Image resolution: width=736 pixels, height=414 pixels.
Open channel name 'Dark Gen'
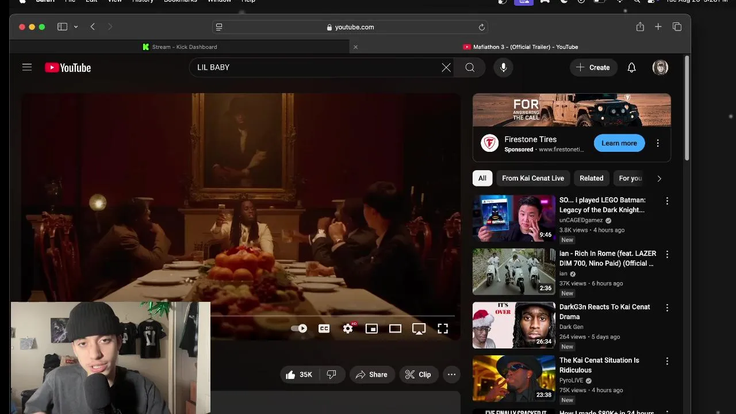tap(571, 327)
